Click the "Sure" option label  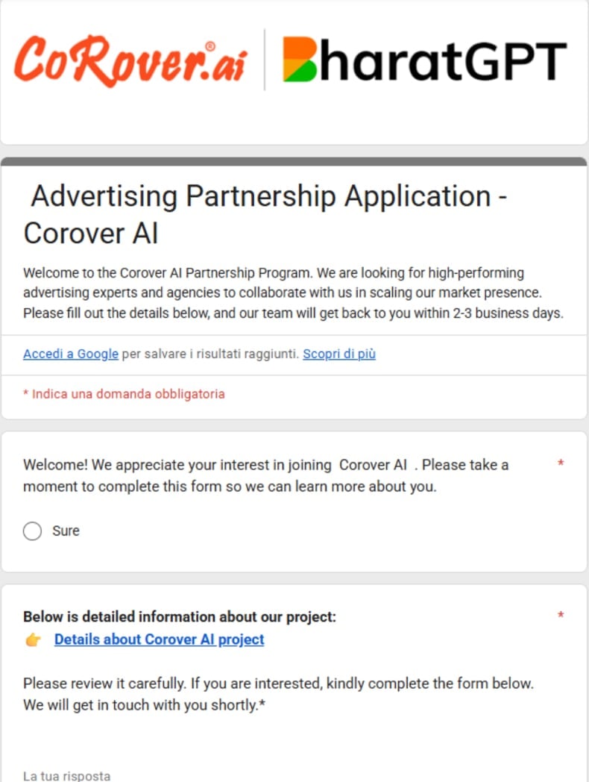[66, 531]
